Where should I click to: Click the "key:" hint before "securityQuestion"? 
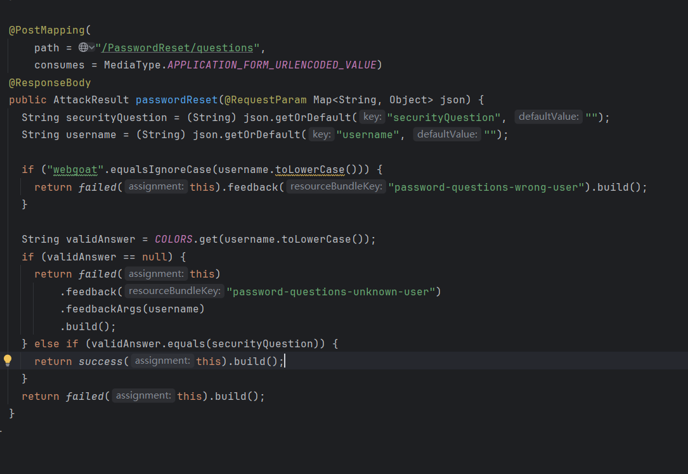(372, 117)
